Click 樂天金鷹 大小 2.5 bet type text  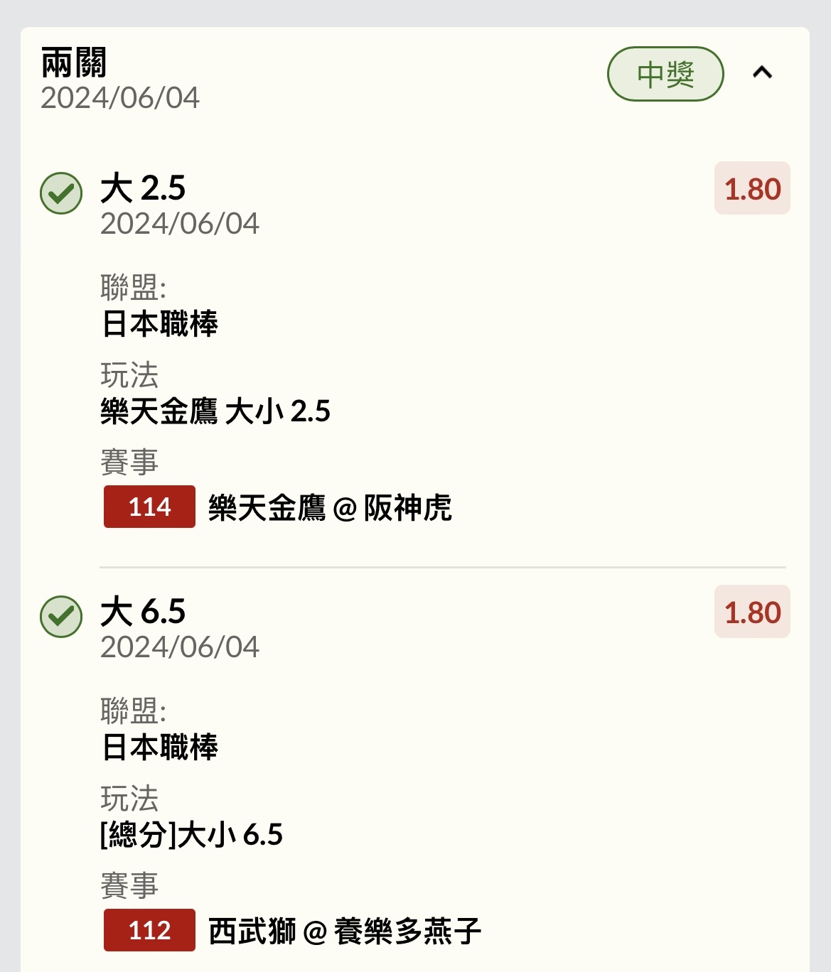point(215,411)
